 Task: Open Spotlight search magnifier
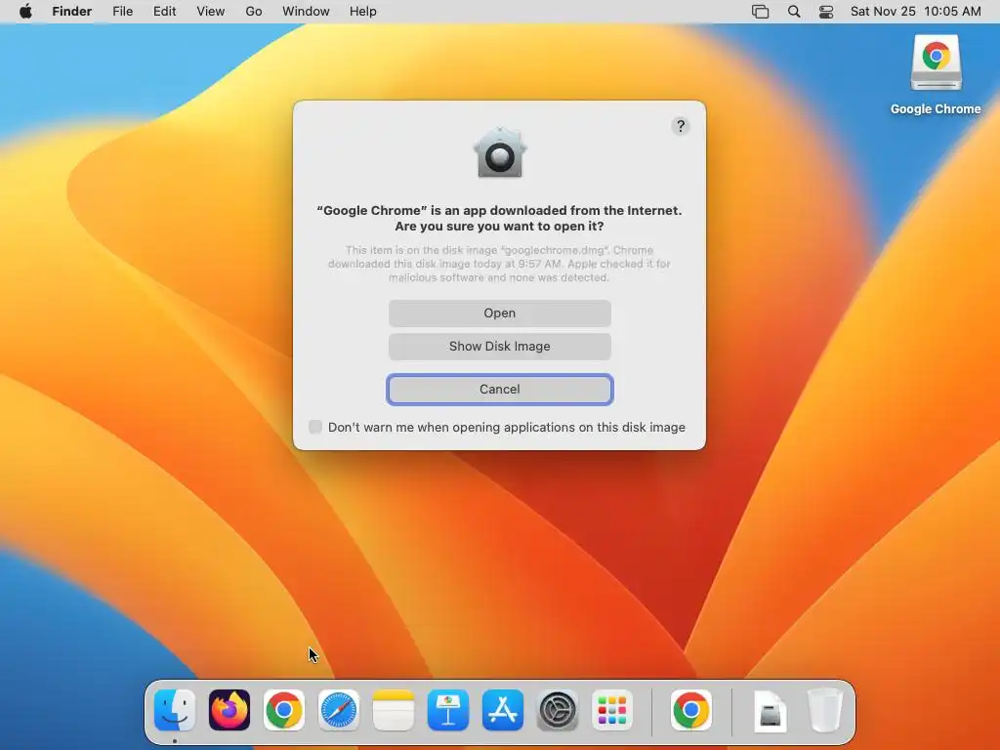click(x=794, y=12)
